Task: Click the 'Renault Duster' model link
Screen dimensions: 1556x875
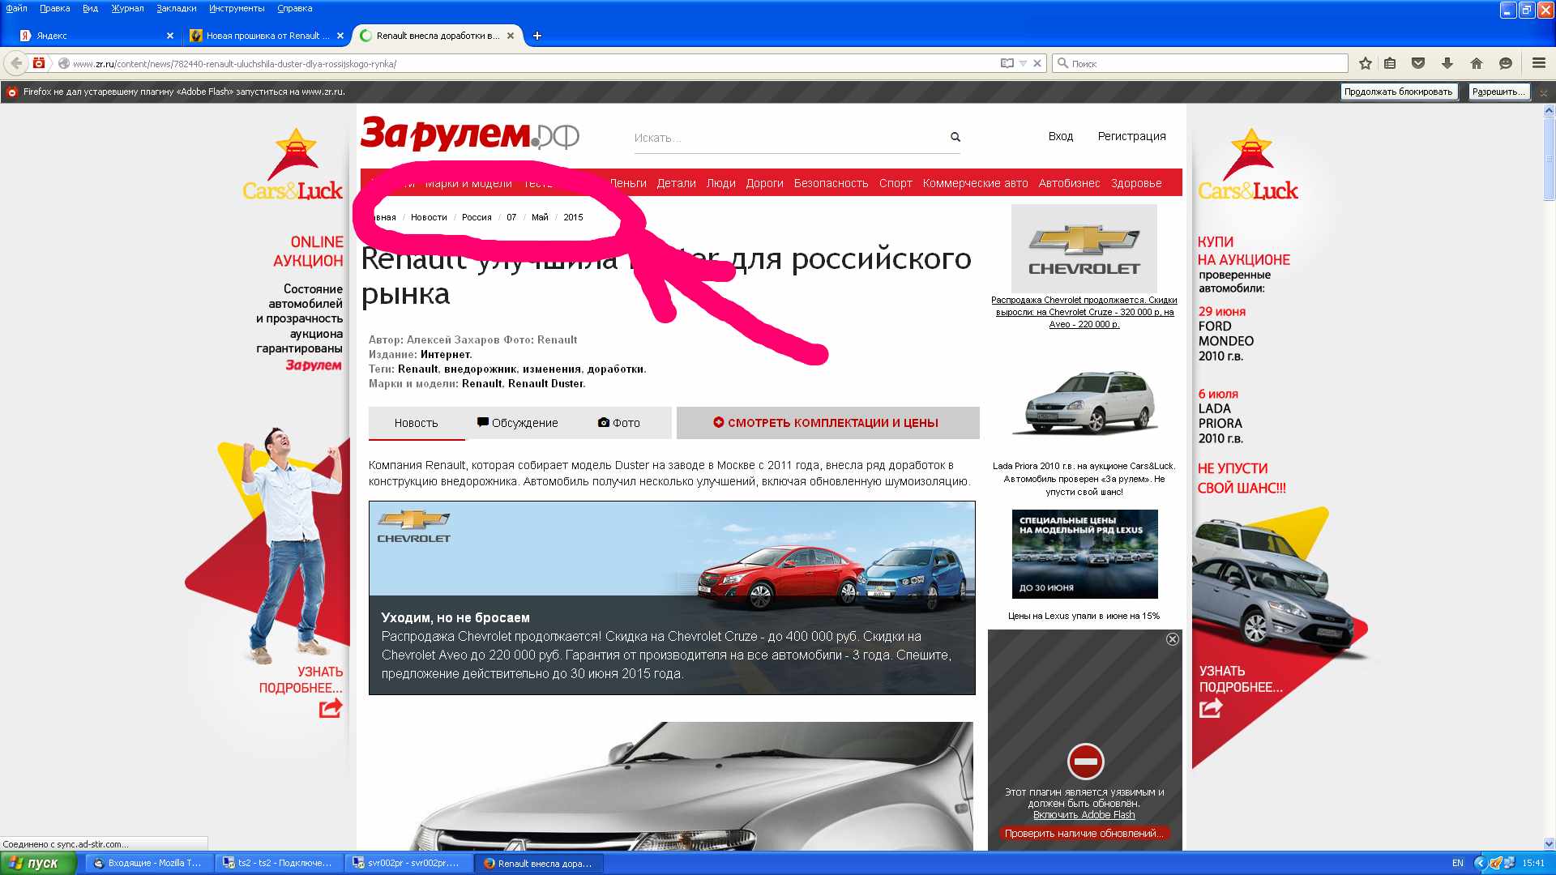Action: click(x=546, y=383)
